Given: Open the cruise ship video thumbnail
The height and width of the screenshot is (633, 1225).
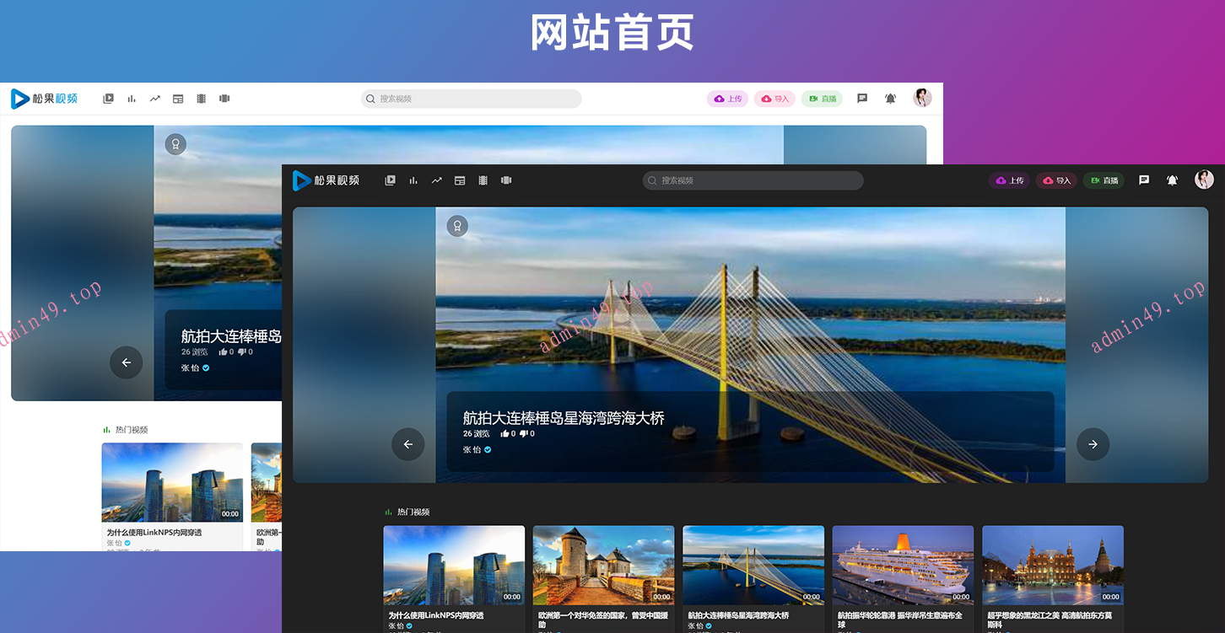Looking at the screenshot, I should [903, 564].
